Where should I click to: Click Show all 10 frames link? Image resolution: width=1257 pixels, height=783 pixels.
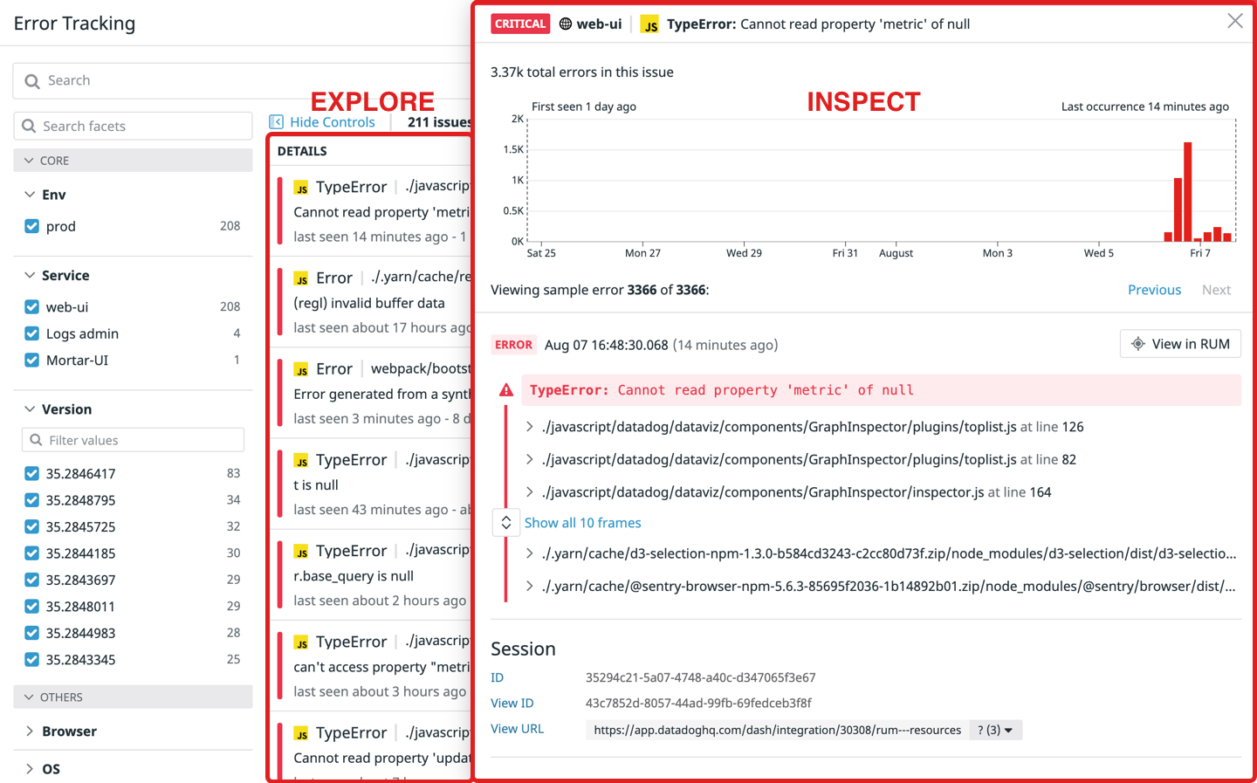582,523
